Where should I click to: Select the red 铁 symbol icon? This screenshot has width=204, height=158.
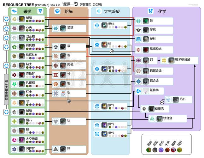click(x=56, y=75)
